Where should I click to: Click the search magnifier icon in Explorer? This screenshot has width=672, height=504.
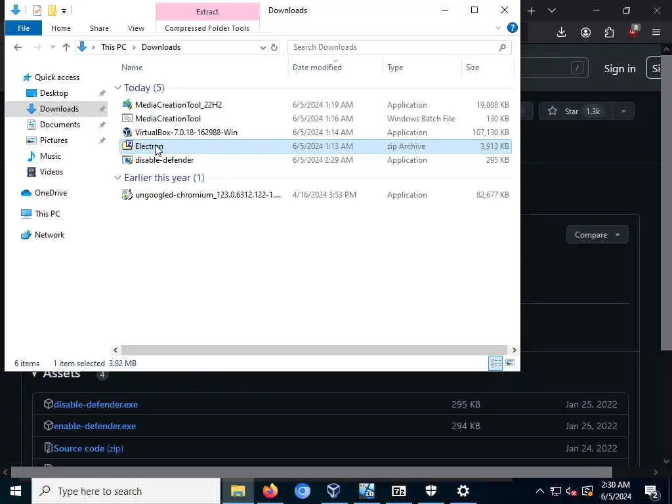503,47
